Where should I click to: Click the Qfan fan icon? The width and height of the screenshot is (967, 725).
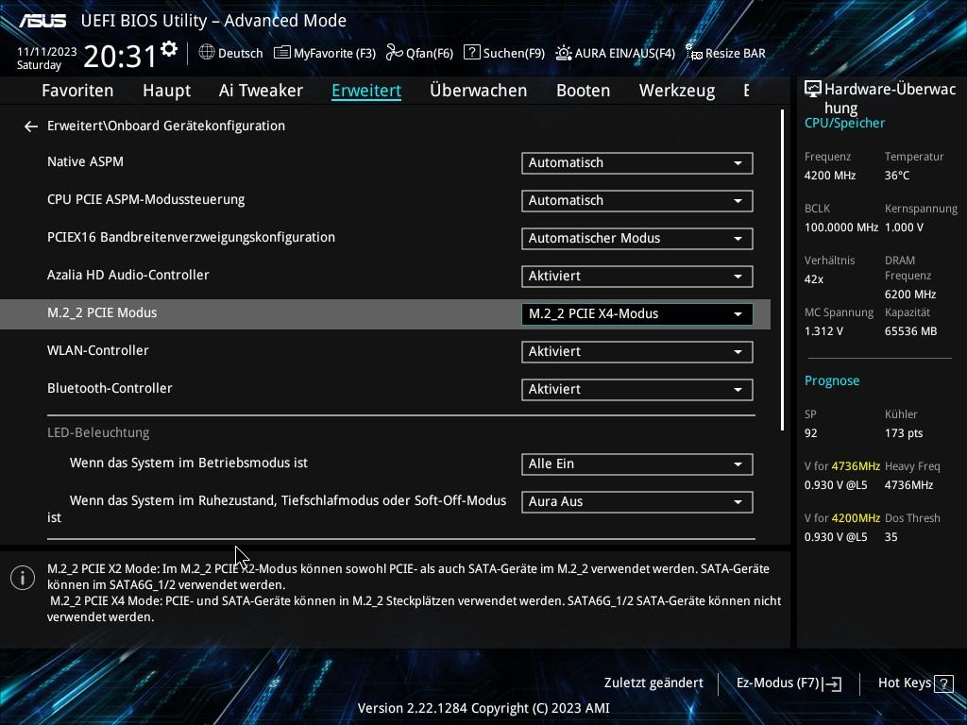(x=394, y=53)
